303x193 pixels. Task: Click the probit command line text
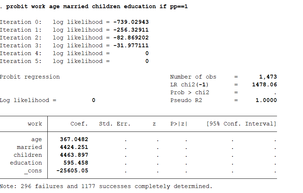[97, 6]
